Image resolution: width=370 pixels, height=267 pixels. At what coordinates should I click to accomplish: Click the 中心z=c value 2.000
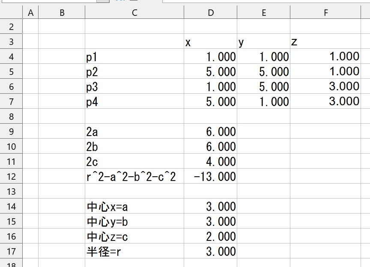[211, 236]
